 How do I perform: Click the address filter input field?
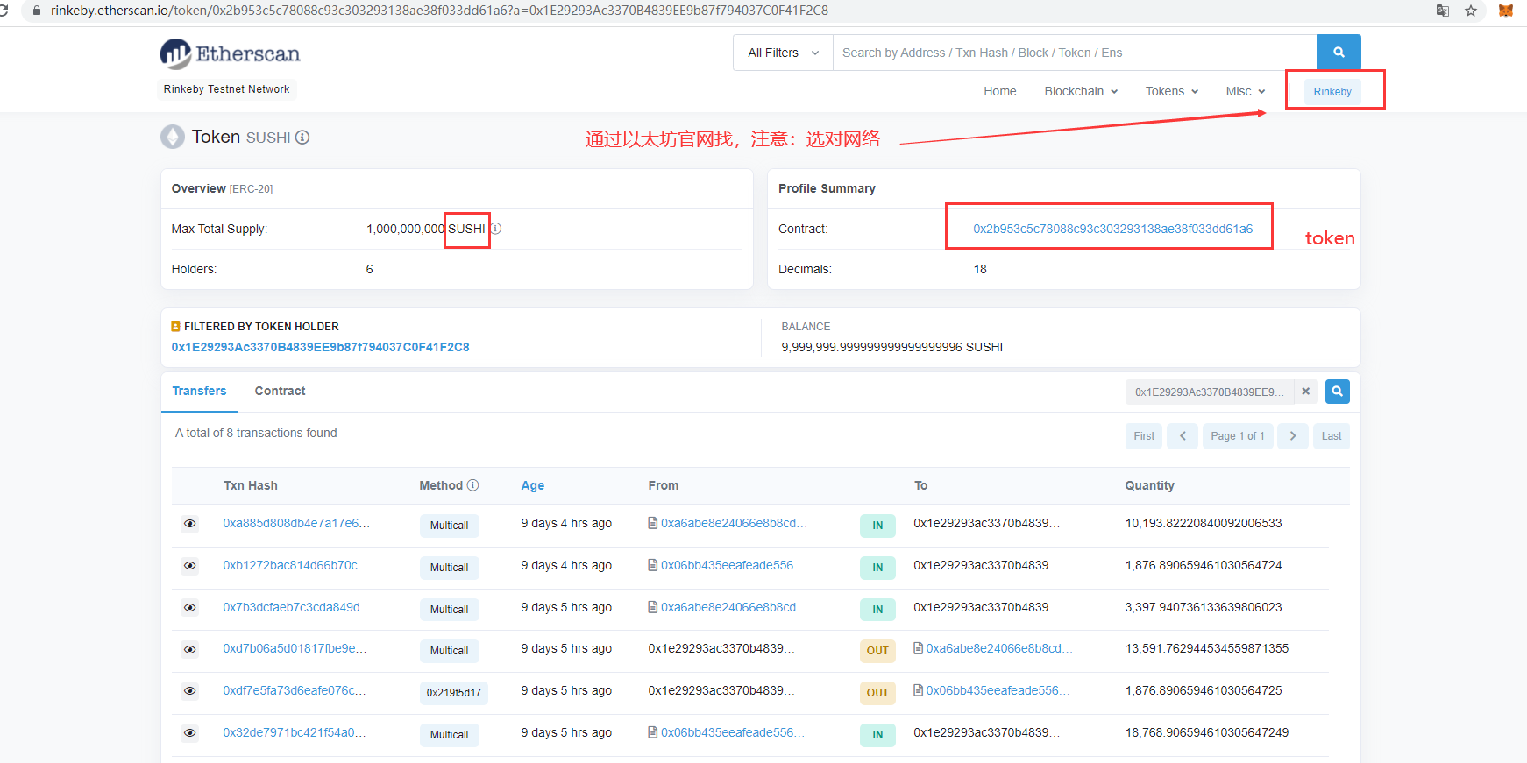click(1210, 392)
